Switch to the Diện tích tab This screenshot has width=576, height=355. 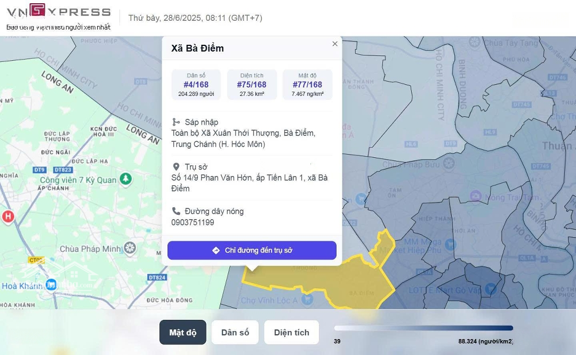(x=292, y=333)
